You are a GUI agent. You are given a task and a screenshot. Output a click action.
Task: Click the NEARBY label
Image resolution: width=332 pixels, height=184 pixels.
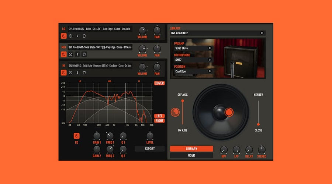click(x=258, y=95)
